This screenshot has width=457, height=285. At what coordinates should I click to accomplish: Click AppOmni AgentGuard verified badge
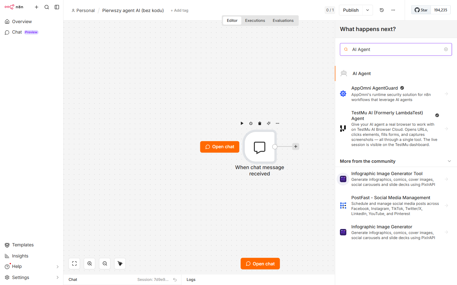[x=402, y=88]
